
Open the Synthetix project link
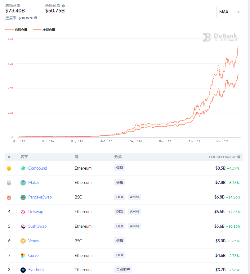[x=36, y=270]
